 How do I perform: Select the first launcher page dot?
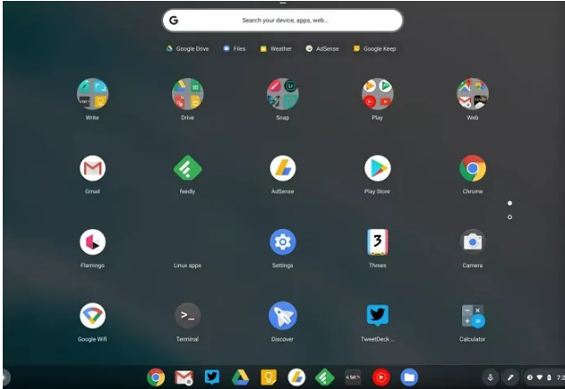click(x=509, y=203)
